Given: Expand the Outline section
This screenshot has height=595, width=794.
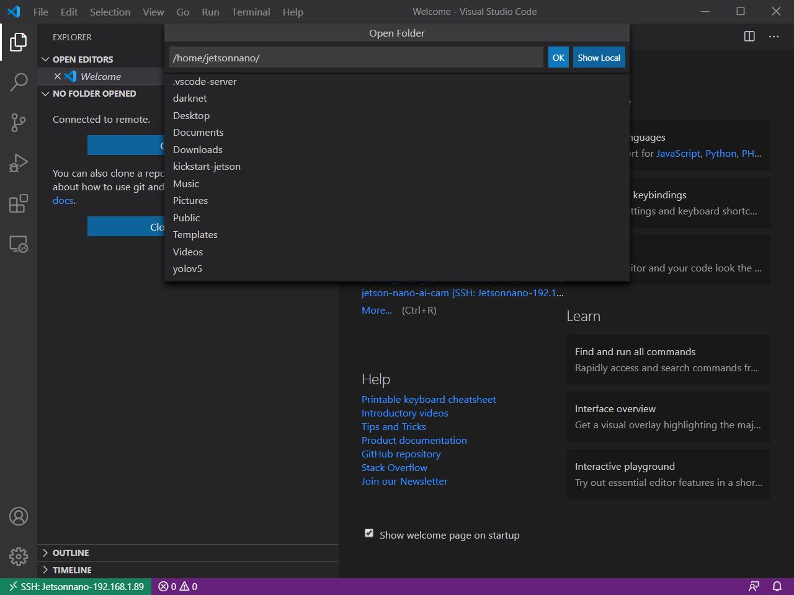Looking at the screenshot, I should [x=45, y=553].
